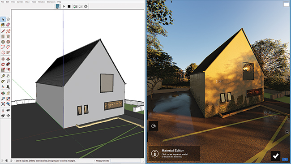The image size is (291, 164).
Task: Select the Pie arc tool
Action: point(8,52)
